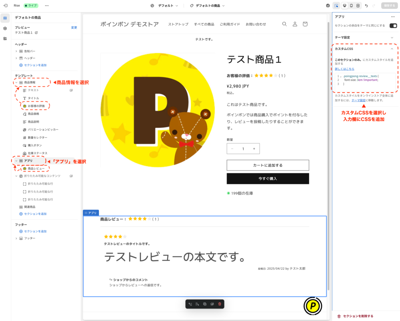The image size is (400, 321).
Task: Toggle セクションの余白をテーマと同じにする switch
Action: tap(393, 26)
